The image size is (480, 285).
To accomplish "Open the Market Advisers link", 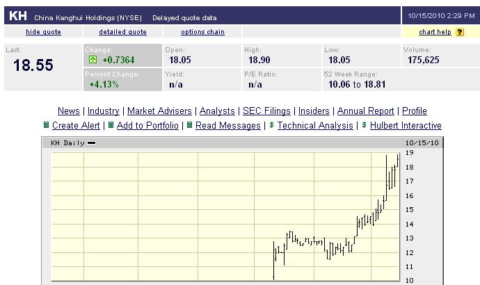I will (x=159, y=111).
